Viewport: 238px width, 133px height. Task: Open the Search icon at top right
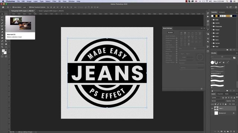227,7
